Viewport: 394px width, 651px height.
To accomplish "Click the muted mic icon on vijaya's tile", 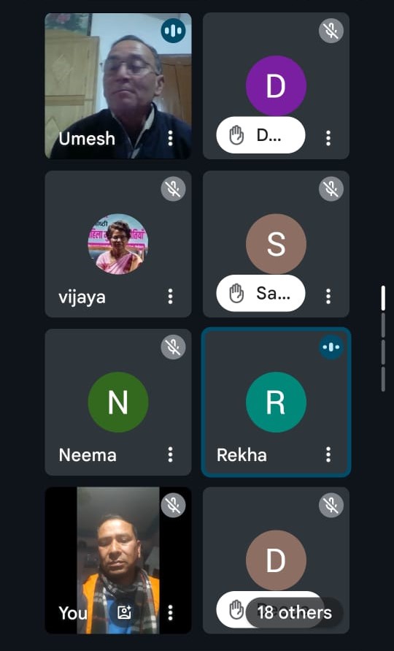I will click(x=174, y=189).
